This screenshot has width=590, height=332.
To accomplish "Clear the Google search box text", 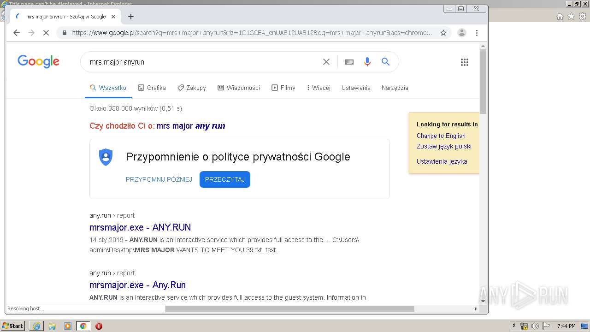I will 326,62.
